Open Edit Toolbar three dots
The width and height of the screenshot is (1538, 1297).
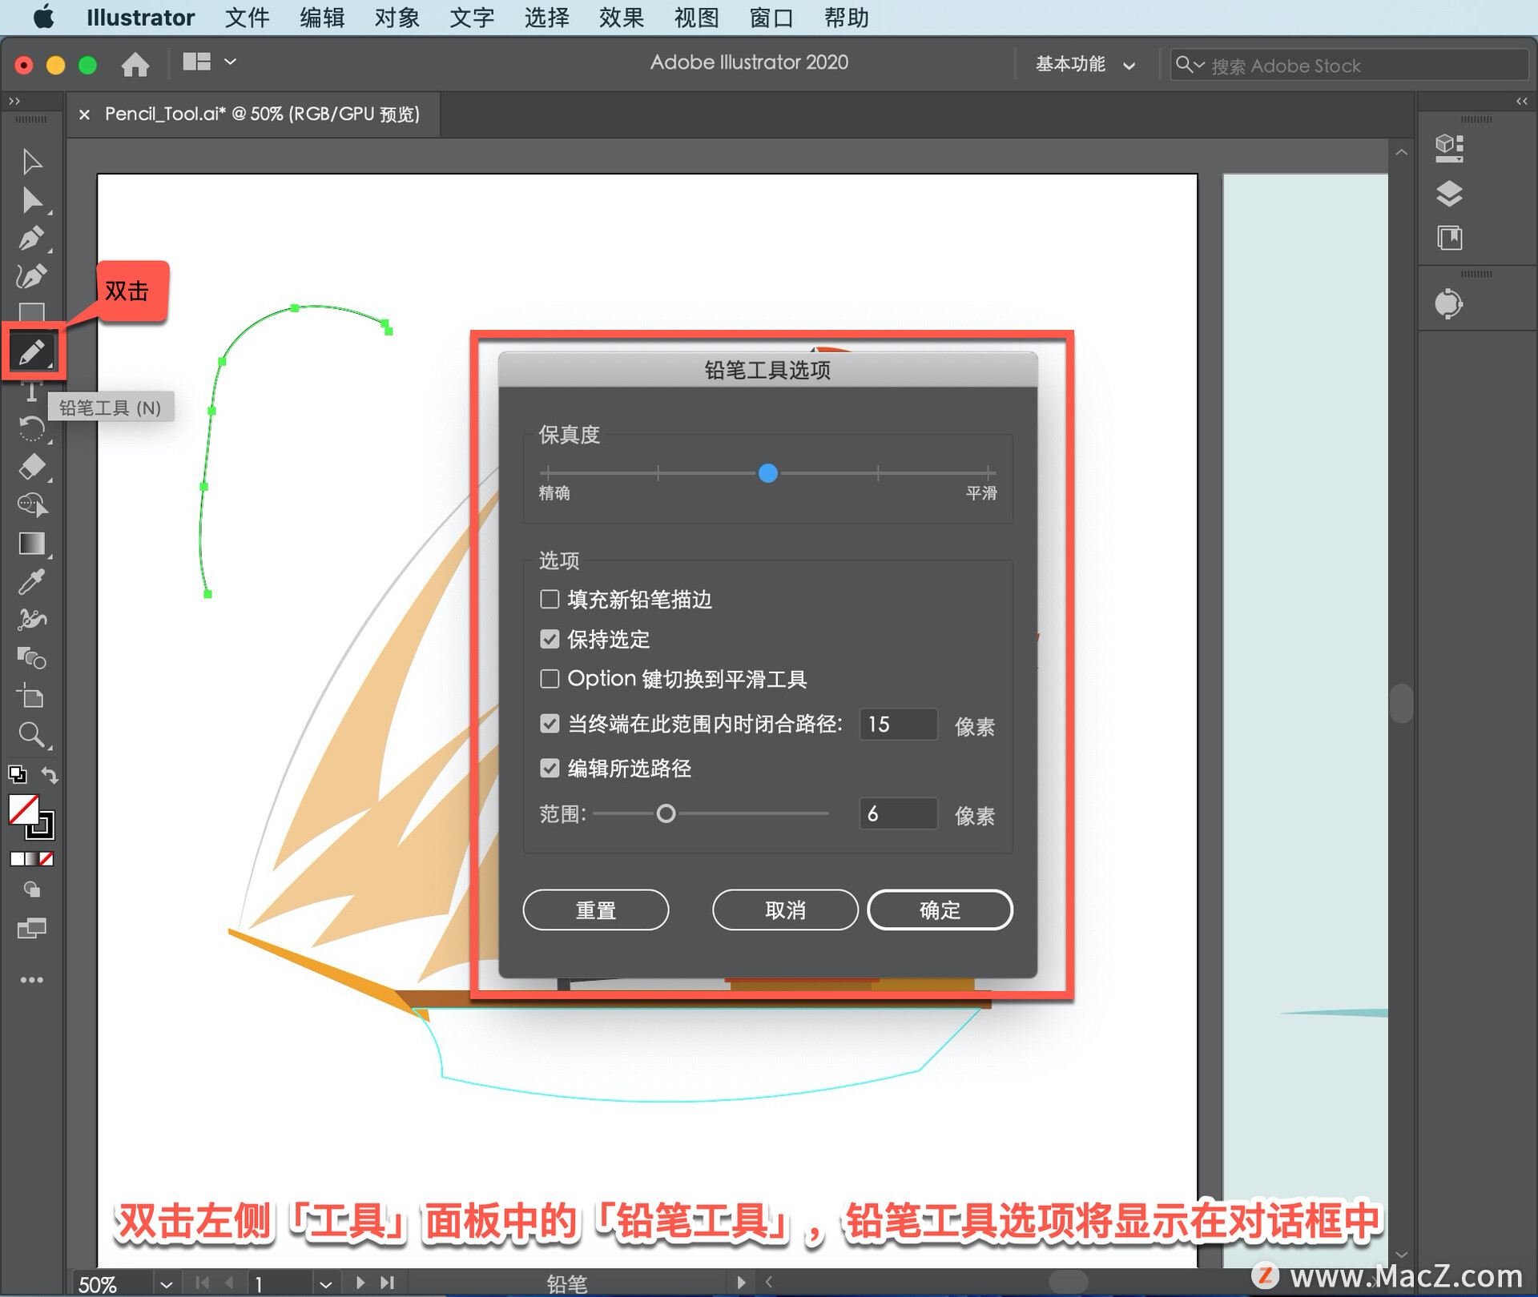pyautogui.click(x=32, y=980)
